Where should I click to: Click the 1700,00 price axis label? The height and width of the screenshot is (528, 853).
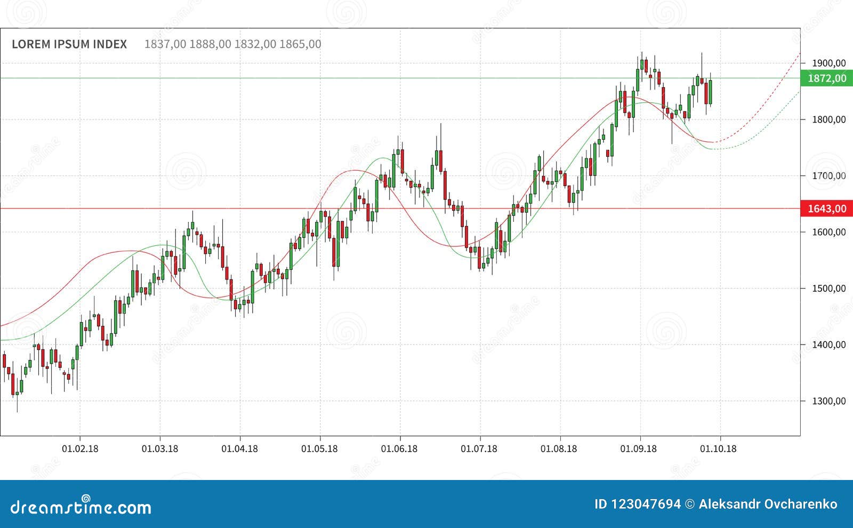coord(828,175)
